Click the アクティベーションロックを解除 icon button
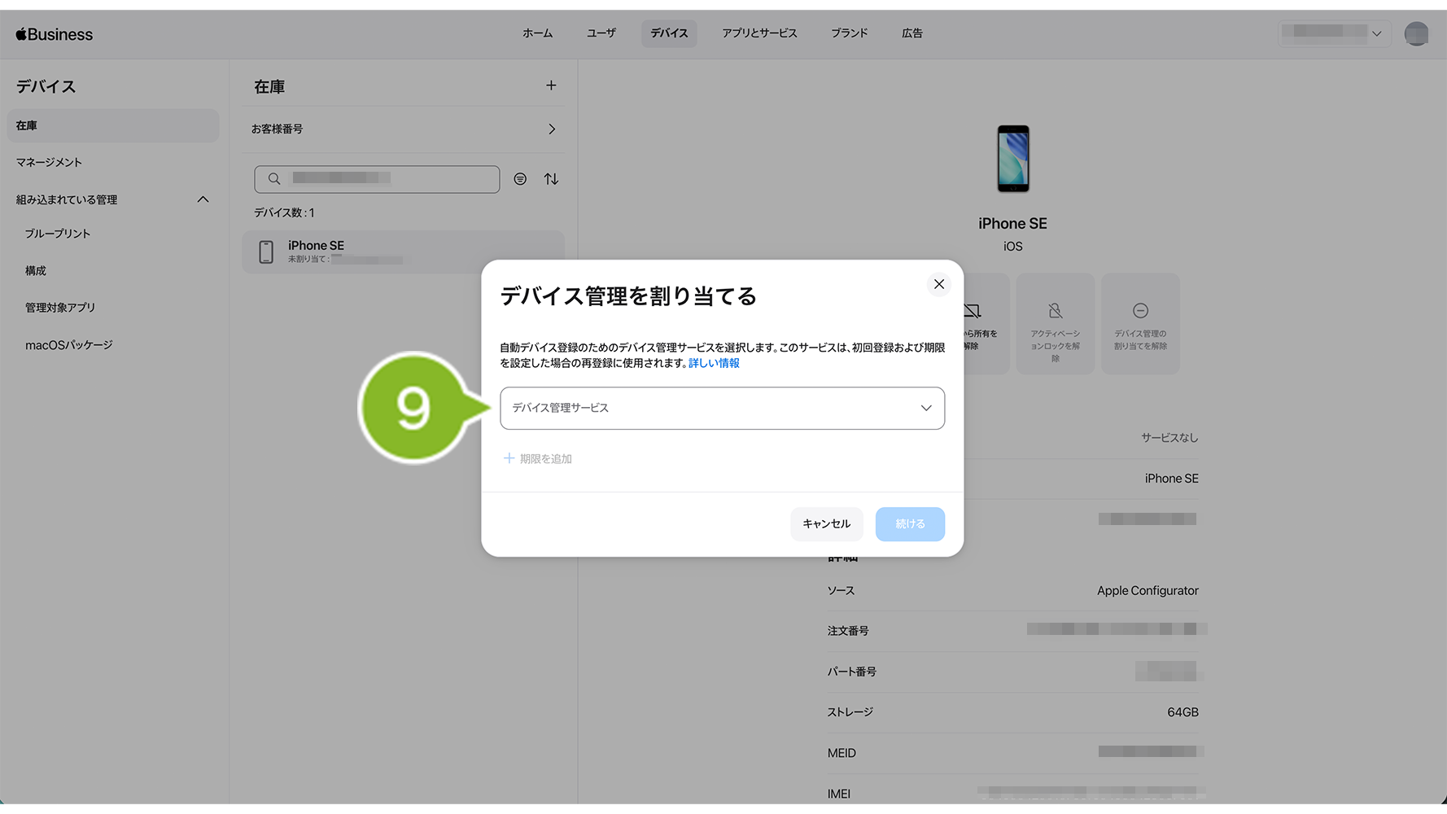This screenshot has height=814, width=1447. pos(1055,324)
